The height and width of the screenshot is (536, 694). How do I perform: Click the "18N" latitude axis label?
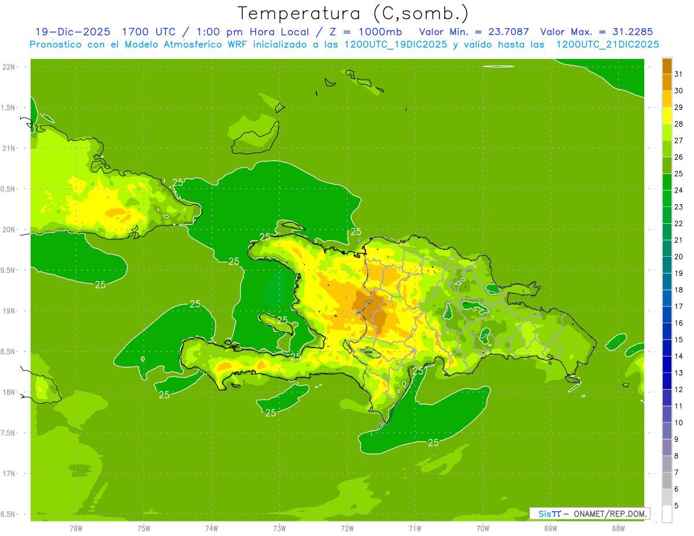point(9,392)
